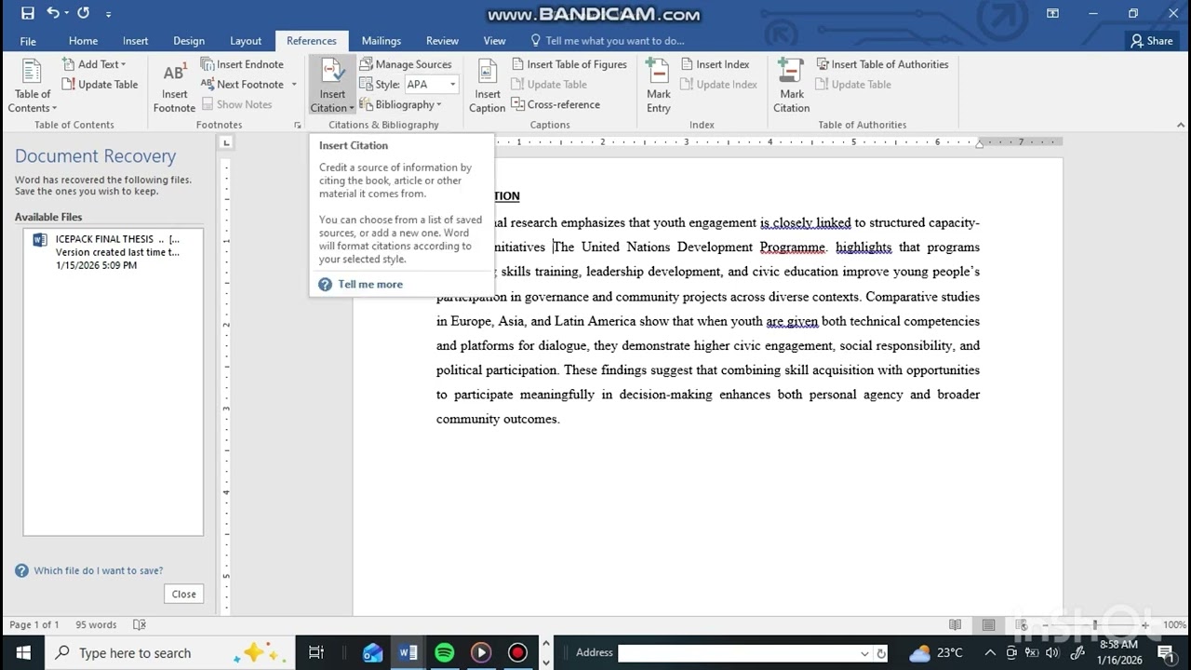The width and height of the screenshot is (1191, 670).
Task: Click the taskbar Address input field
Action: coord(740,653)
